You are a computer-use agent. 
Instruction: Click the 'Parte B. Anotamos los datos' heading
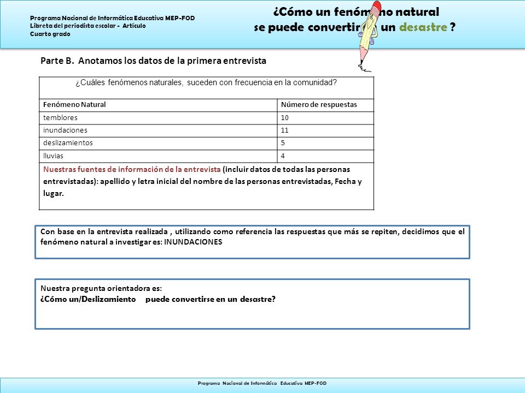(153, 61)
